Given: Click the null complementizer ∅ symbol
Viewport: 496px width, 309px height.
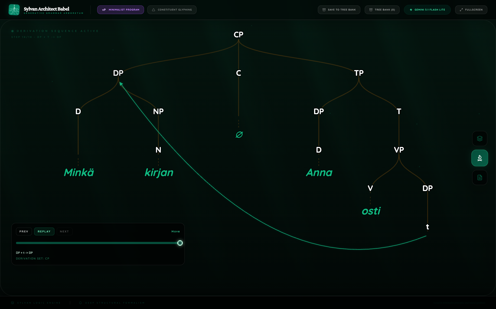Looking at the screenshot, I should click(239, 134).
